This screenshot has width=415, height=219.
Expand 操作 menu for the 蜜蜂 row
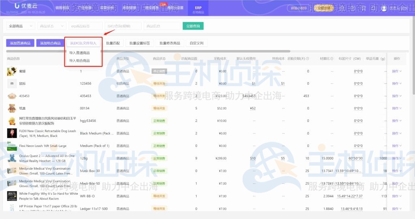[x=396, y=71]
